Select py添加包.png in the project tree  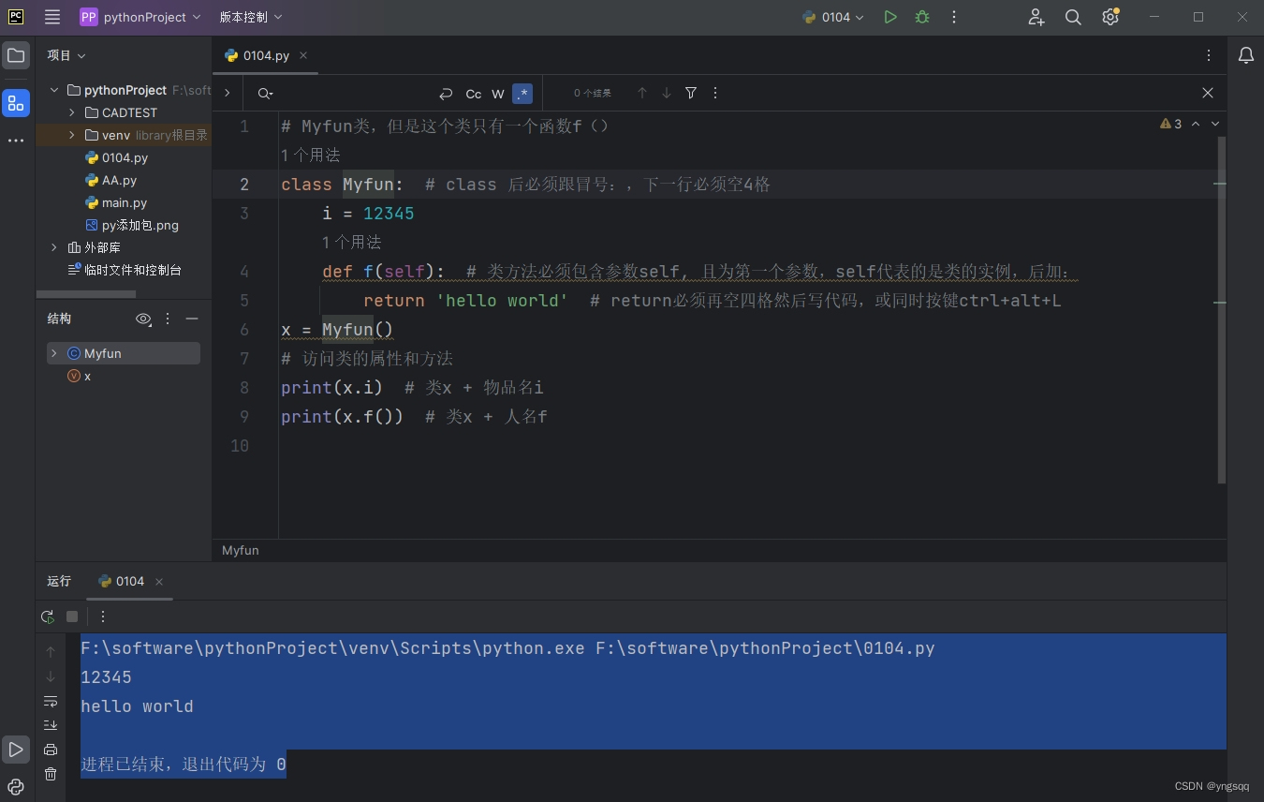(x=131, y=225)
